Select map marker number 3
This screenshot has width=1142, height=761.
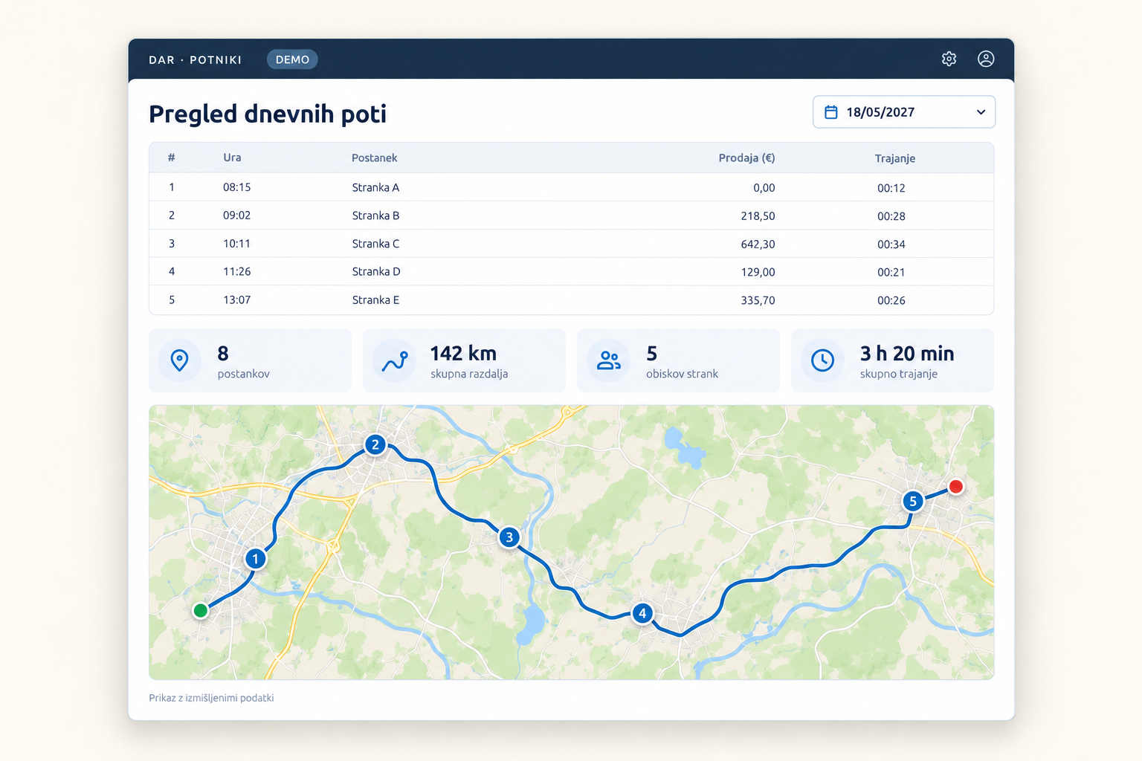point(509,537)
